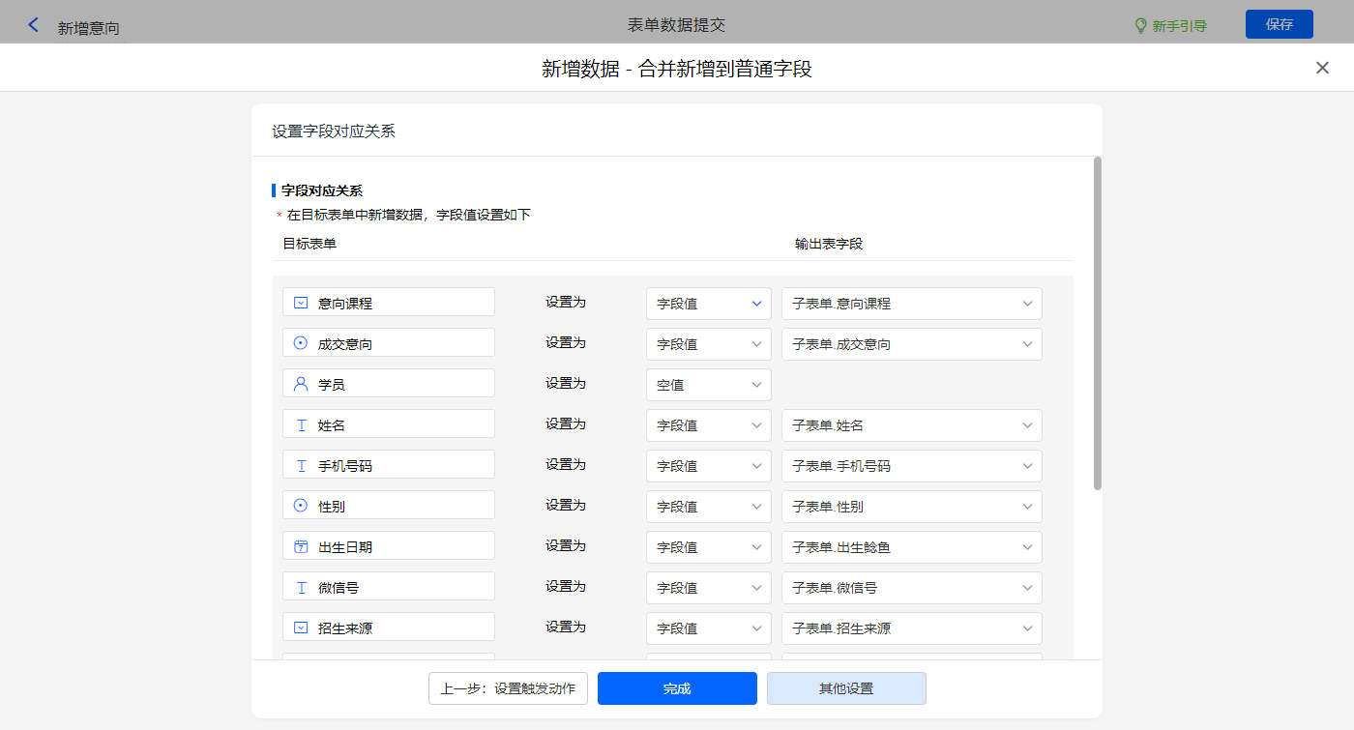Click the text-type icon for 姓名

[x=301, y=424]
